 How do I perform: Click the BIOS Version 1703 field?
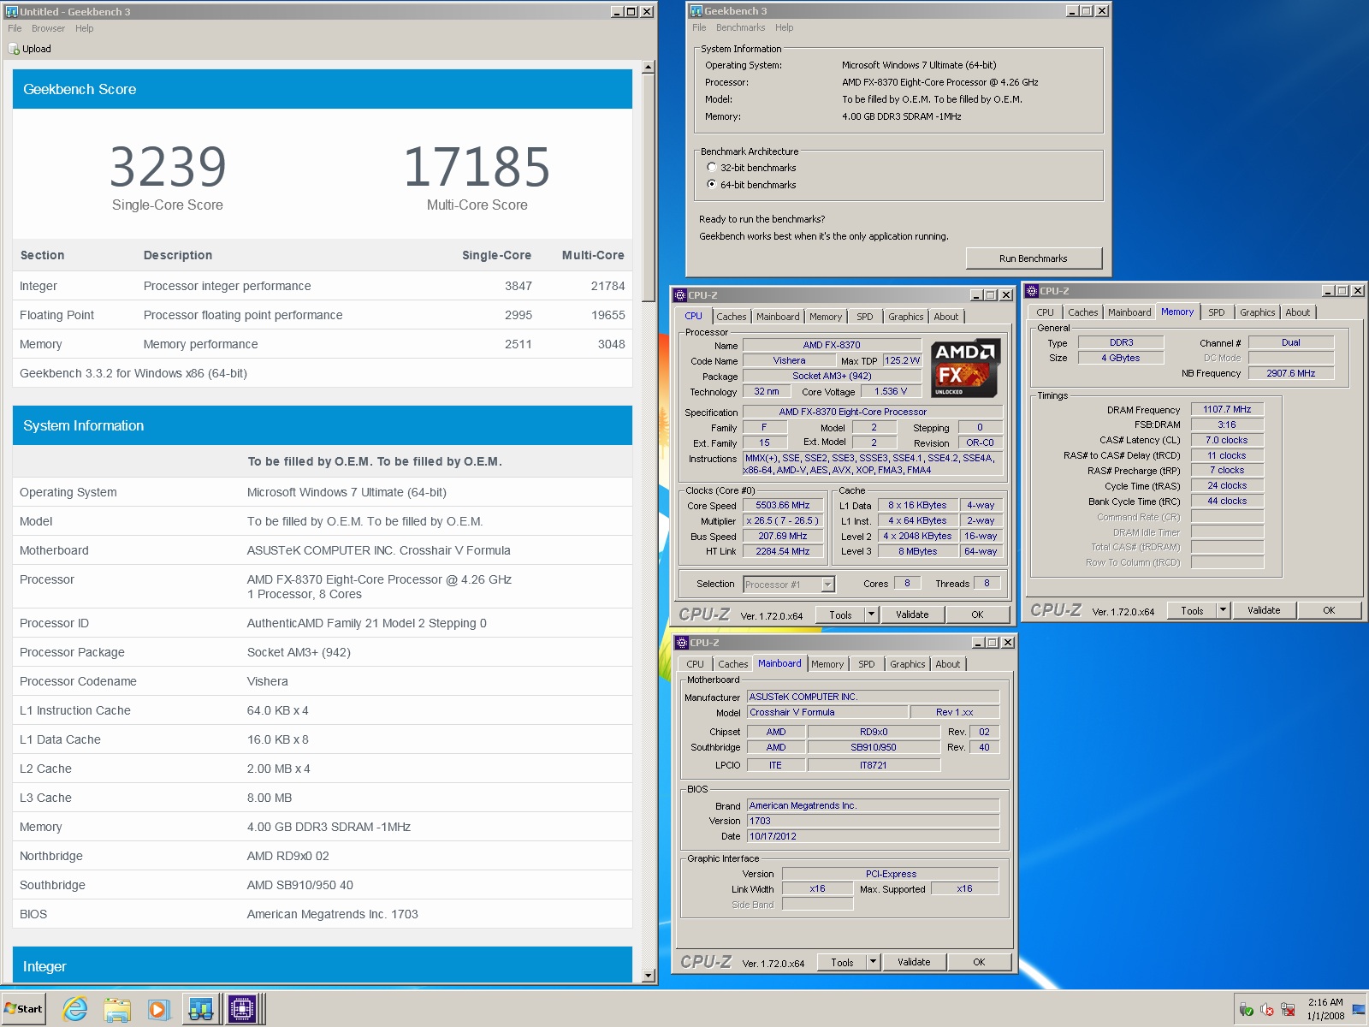coord(874,821)
